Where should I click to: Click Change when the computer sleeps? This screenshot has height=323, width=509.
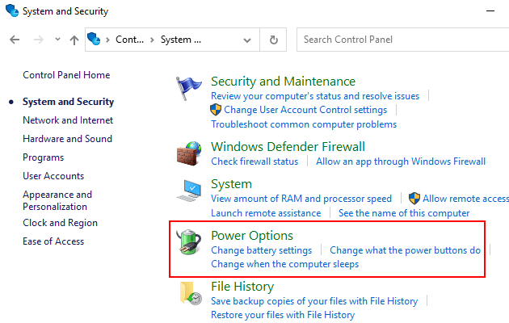tap(285, 264)
